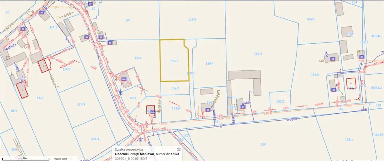
Task: Select the parcel labeled 48
Action: 128,20
